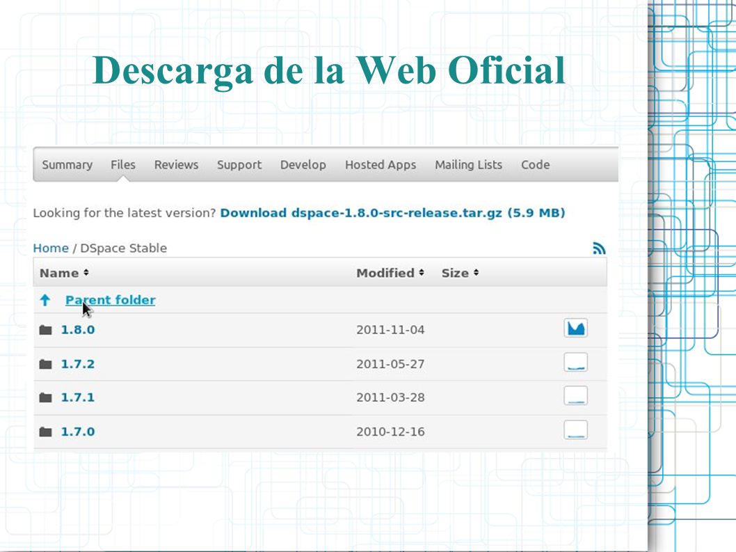
Task: Click the up arrow beside Parent folder
Action: point(45,300)
